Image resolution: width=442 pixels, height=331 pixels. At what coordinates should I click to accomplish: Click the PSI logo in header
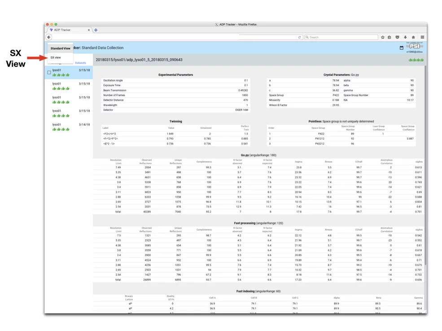pyautogui.click(x=414, y=46)
